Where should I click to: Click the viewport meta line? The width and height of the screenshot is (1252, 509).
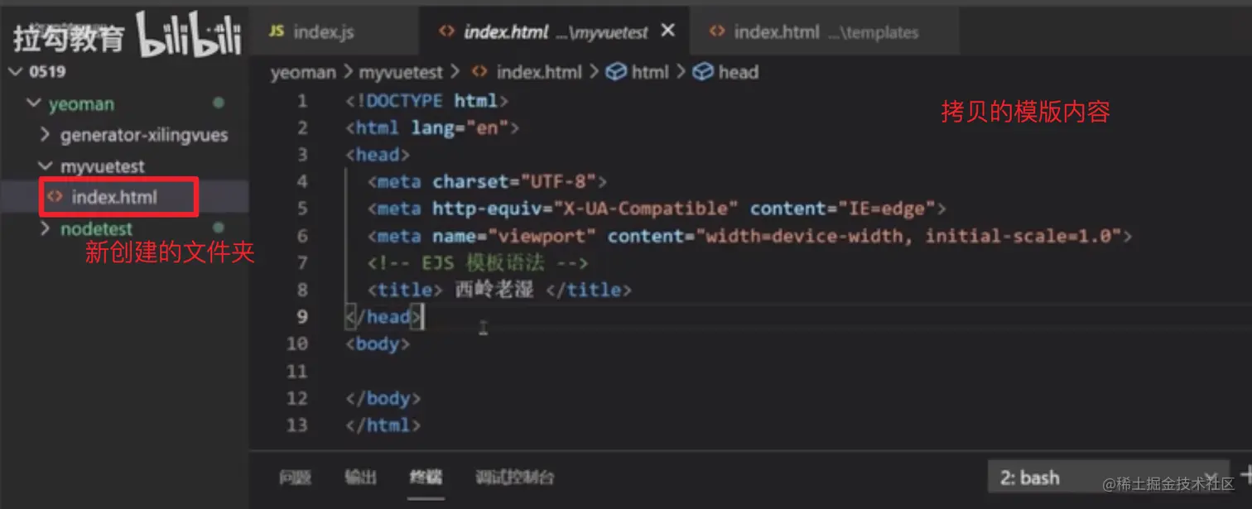click(749, 236)
